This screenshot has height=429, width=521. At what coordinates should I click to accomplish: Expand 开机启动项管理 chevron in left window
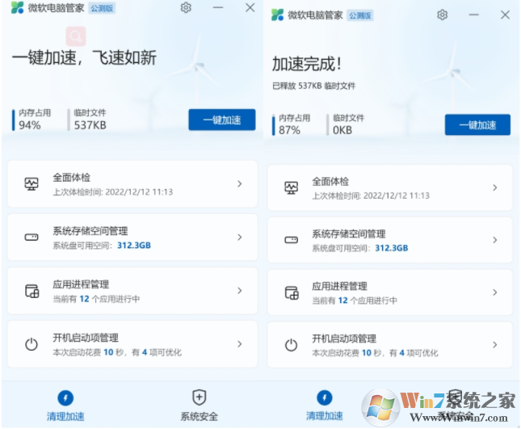coord(240,344)
